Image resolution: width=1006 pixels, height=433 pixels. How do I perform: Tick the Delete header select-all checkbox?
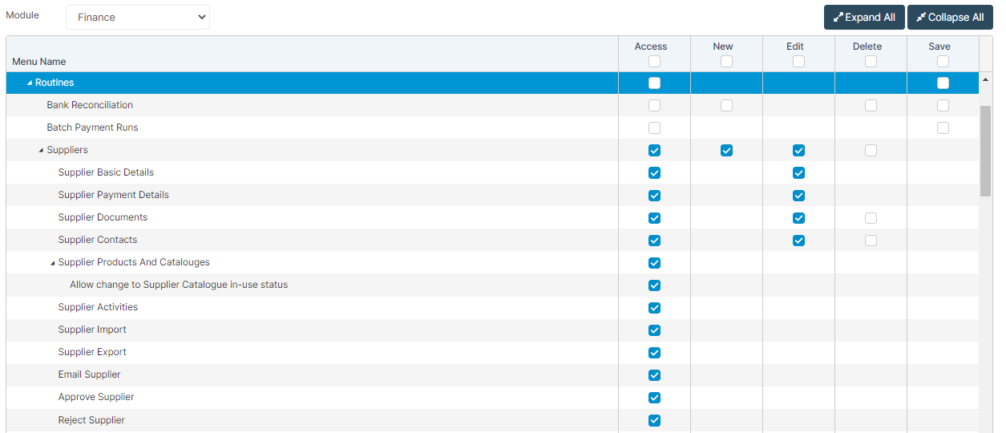pos(871,61)
